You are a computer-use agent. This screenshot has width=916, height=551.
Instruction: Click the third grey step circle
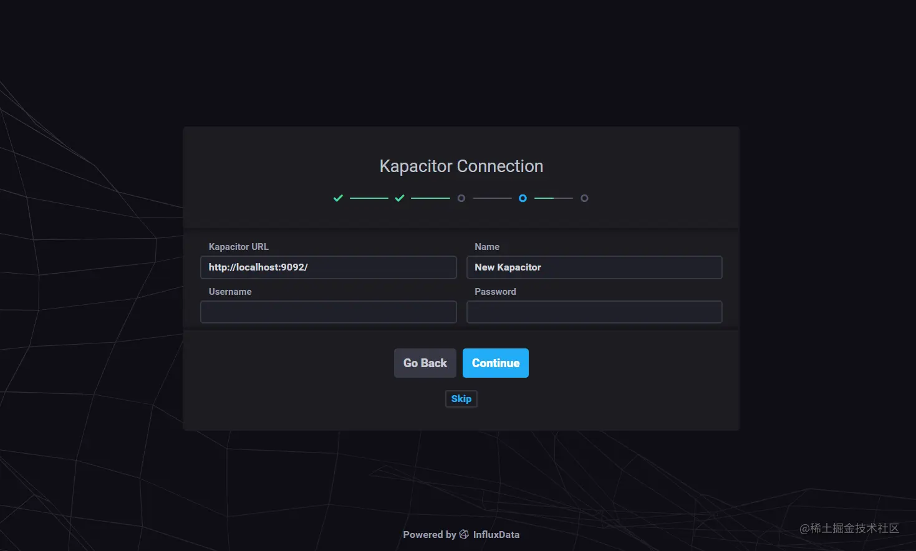461,198
